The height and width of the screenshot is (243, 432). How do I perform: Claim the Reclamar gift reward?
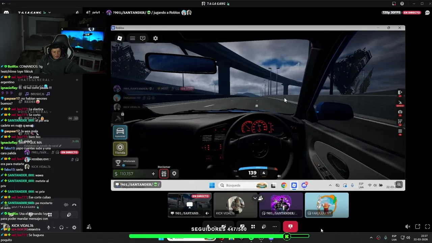coord(164,174)
